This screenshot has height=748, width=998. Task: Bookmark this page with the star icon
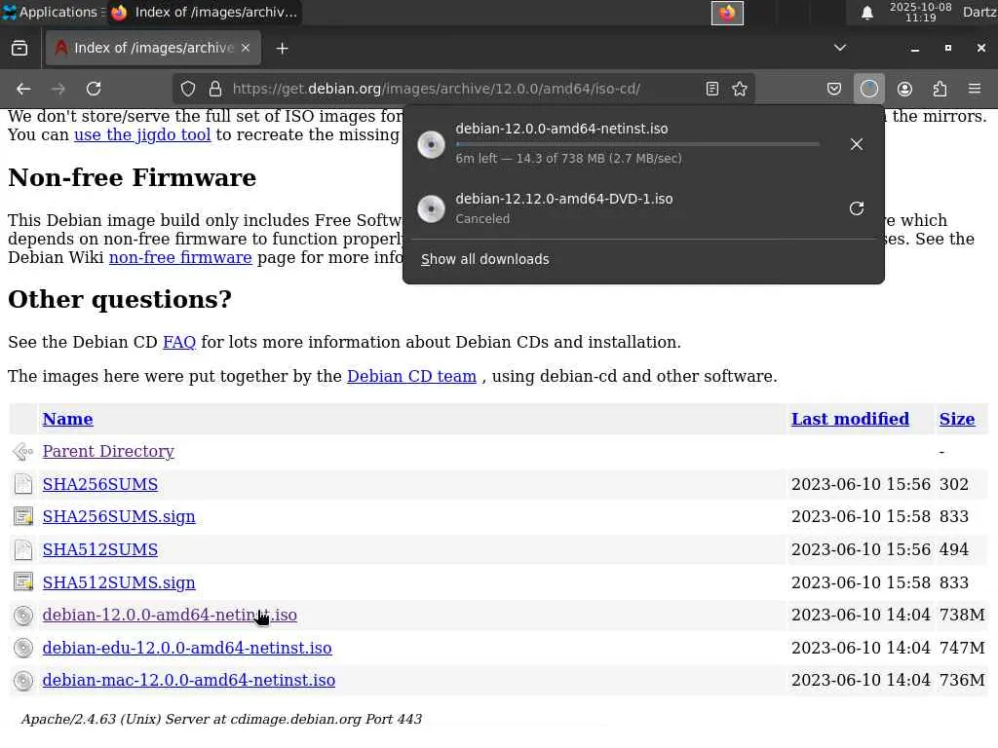[x=740, y=89]
